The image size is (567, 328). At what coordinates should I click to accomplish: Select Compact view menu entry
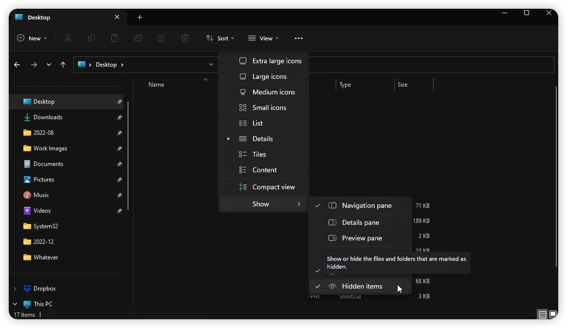273,187
